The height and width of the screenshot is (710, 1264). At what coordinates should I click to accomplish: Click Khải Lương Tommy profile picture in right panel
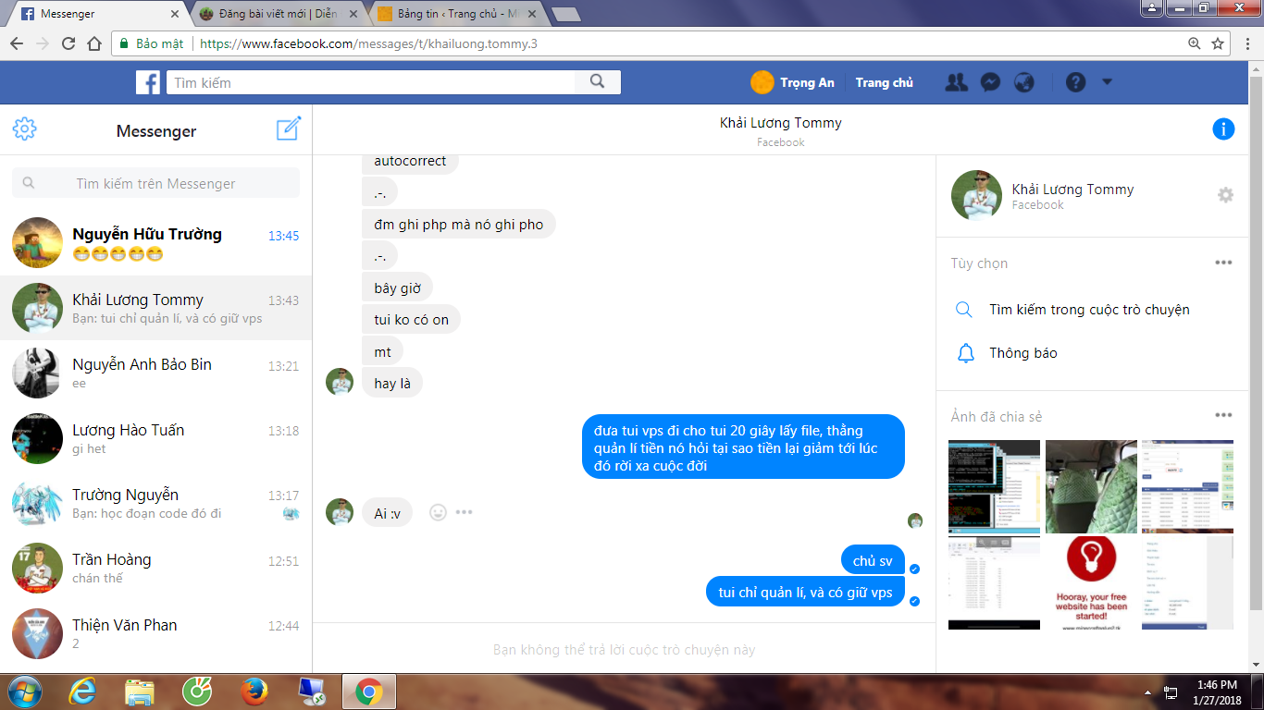point(976,195)
